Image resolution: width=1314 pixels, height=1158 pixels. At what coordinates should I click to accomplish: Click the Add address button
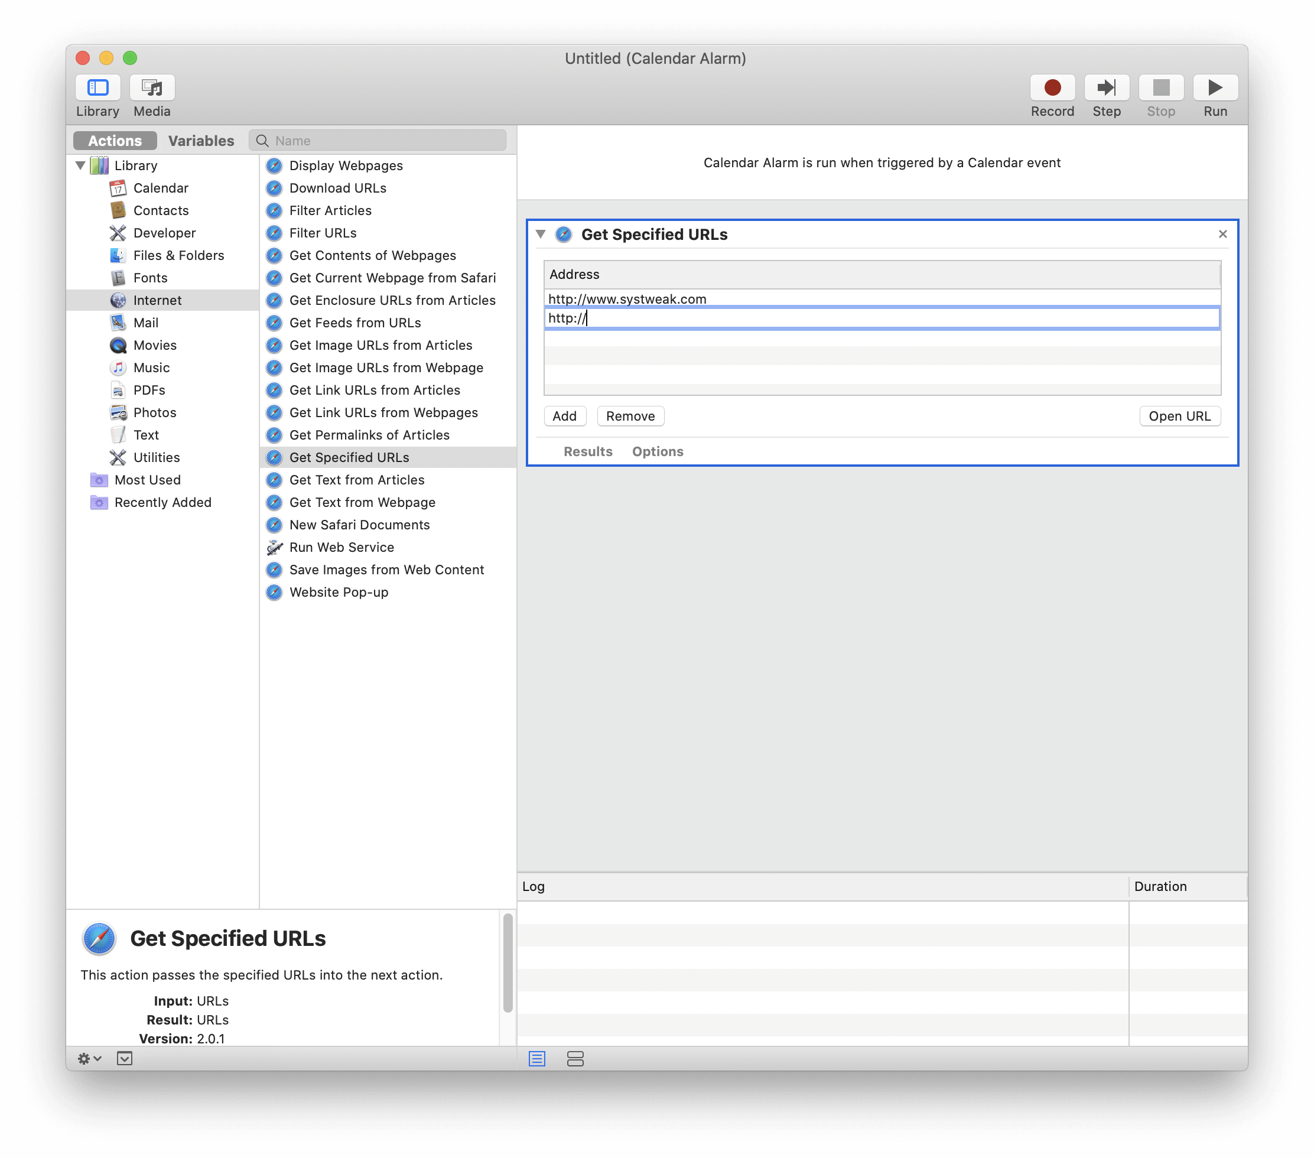[564, 416]
